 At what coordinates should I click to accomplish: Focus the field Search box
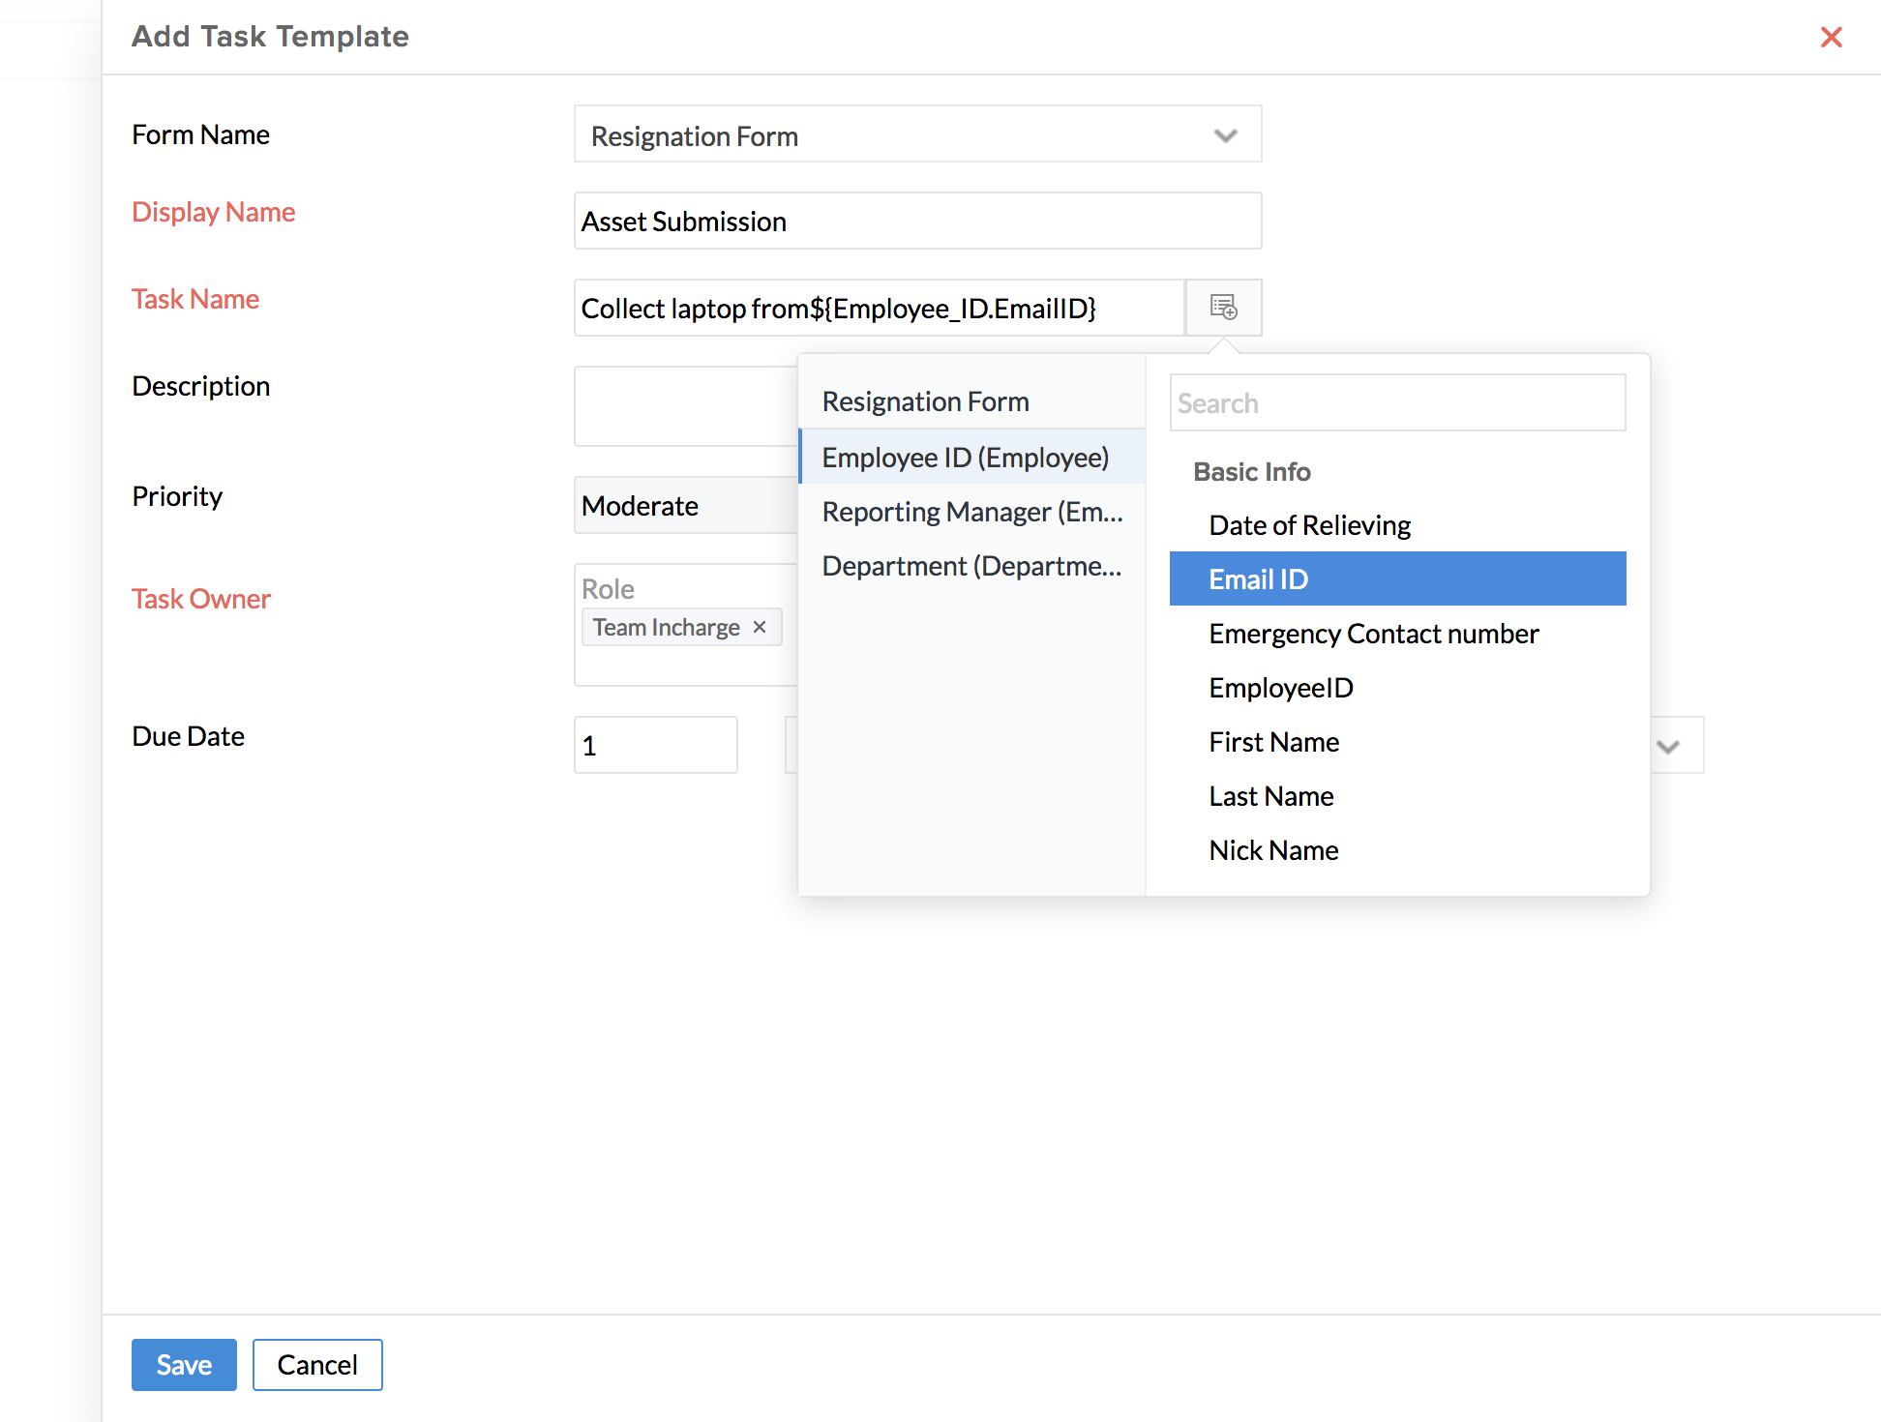tap(1396, 402)
